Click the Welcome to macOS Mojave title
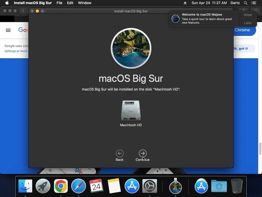 pos(202,15)
